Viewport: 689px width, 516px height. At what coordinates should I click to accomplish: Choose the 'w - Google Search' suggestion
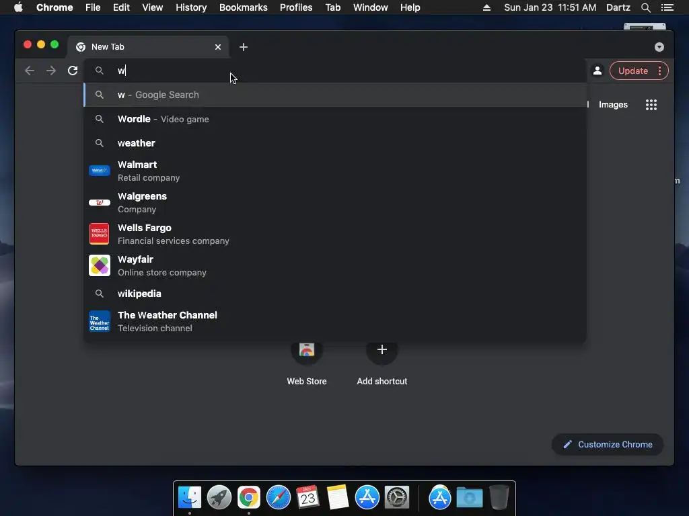[335, 95]
